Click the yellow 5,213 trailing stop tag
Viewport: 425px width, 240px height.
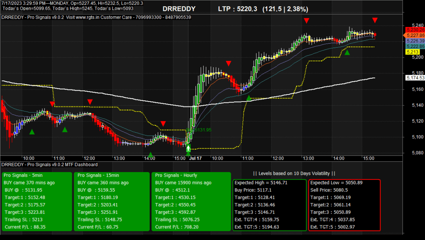(413, 52)
